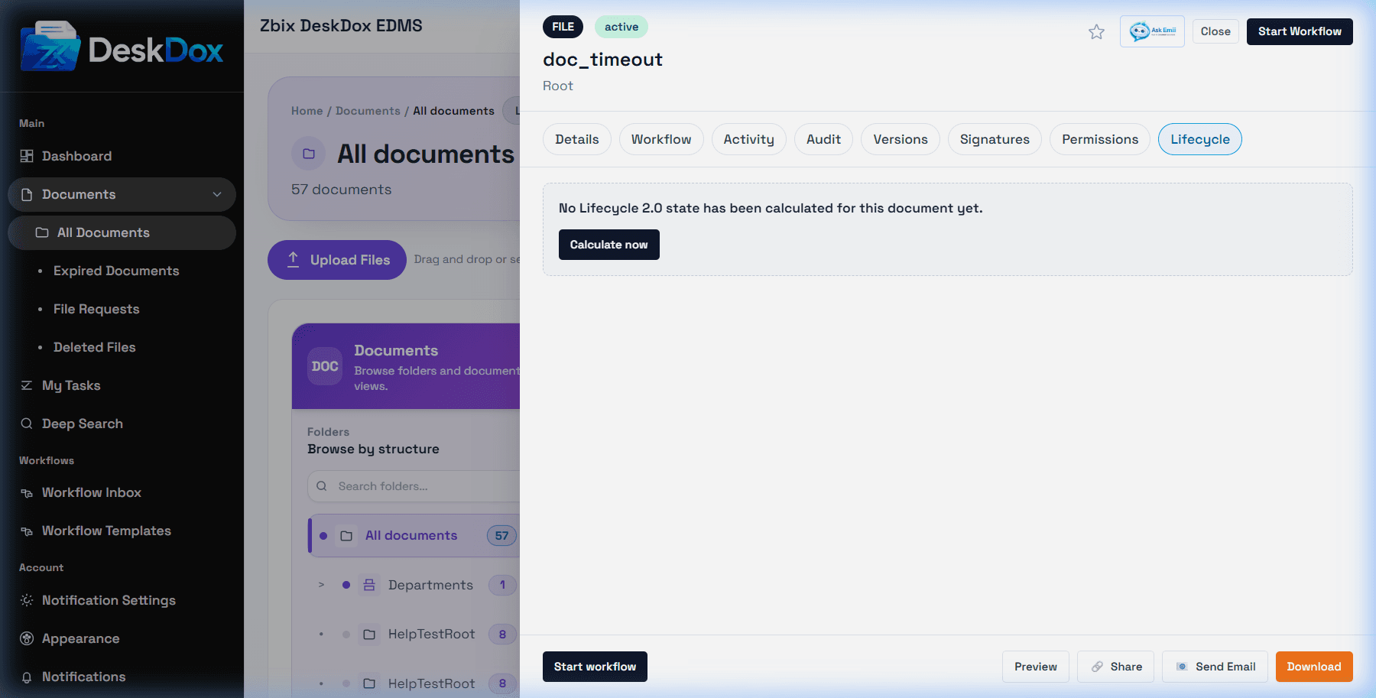Click the Departments folder icon
Viewport: 1376px width, 698px height.
pos(369,585)
